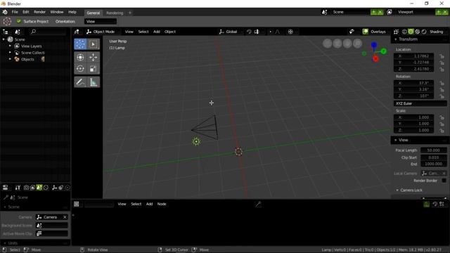Open the File menu

15,12
